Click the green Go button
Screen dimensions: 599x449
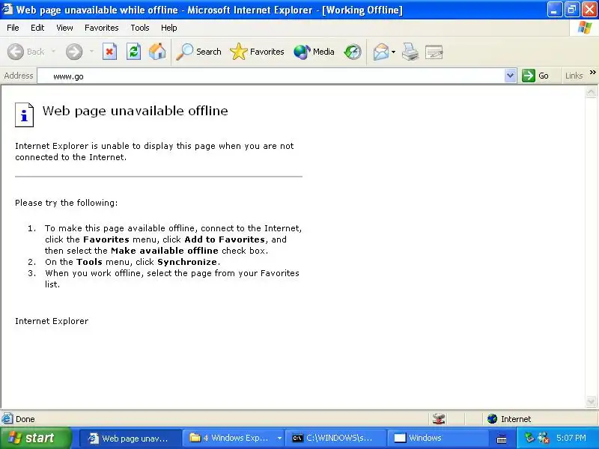click(535, 76)
